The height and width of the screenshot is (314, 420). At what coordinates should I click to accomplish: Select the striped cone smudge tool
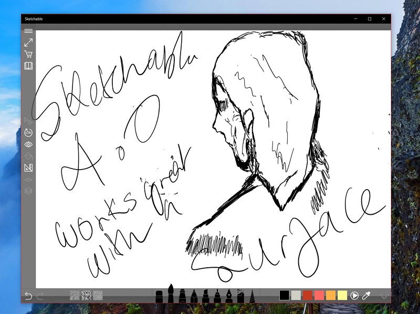point(252,296)
